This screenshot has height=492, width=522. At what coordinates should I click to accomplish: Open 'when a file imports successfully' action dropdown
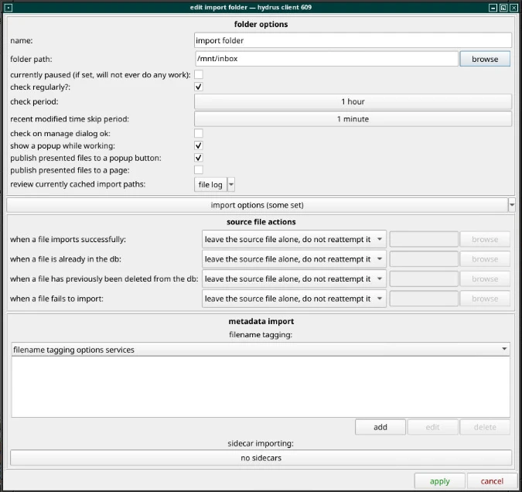click(x=294, y=239)
